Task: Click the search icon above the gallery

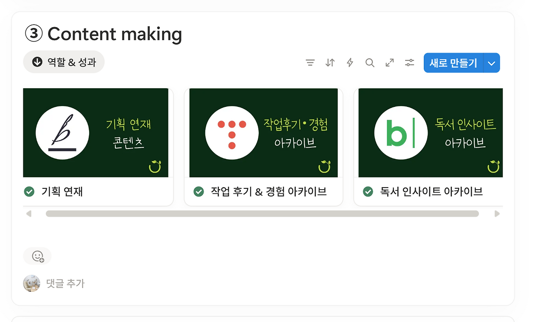Action: tap(369, 62)
